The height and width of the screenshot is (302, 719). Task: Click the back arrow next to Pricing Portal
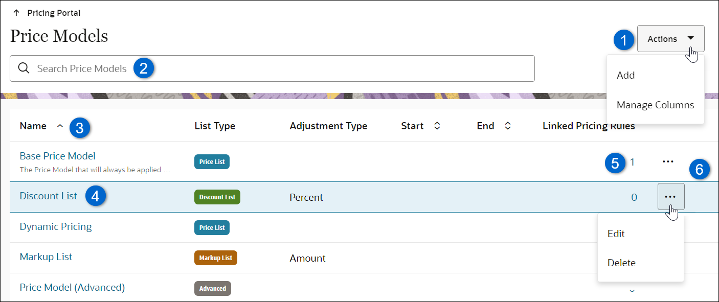coord(16,12)
